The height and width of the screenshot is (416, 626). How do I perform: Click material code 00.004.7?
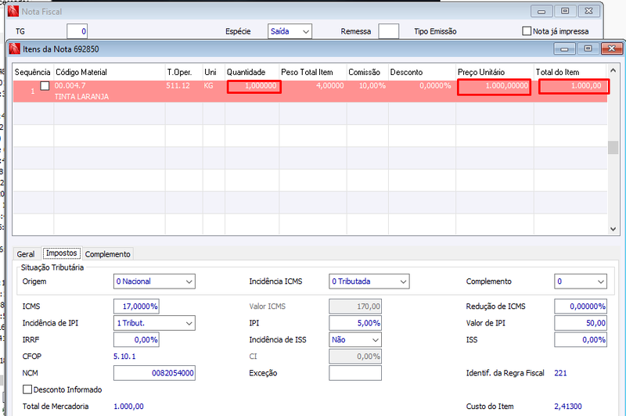coord(70,85)
